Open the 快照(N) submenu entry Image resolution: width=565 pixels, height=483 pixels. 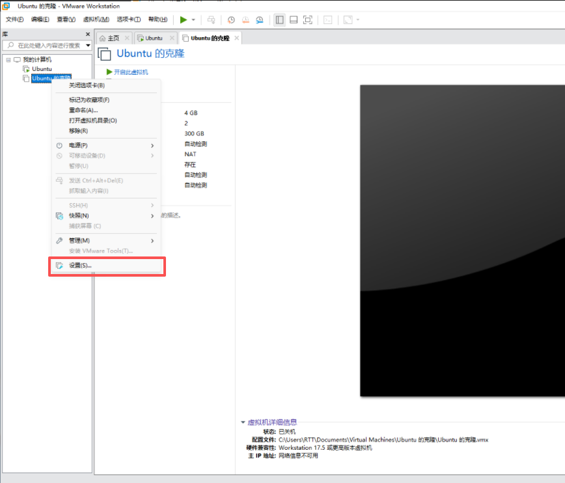[79, 215]
